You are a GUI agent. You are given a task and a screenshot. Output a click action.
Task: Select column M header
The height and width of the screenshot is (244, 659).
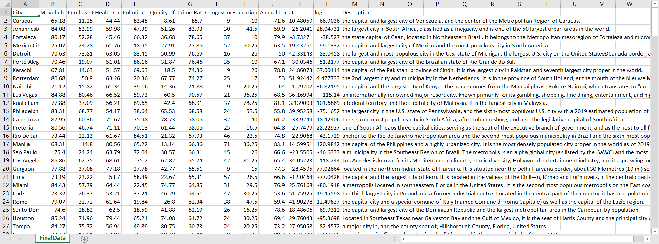355,4
